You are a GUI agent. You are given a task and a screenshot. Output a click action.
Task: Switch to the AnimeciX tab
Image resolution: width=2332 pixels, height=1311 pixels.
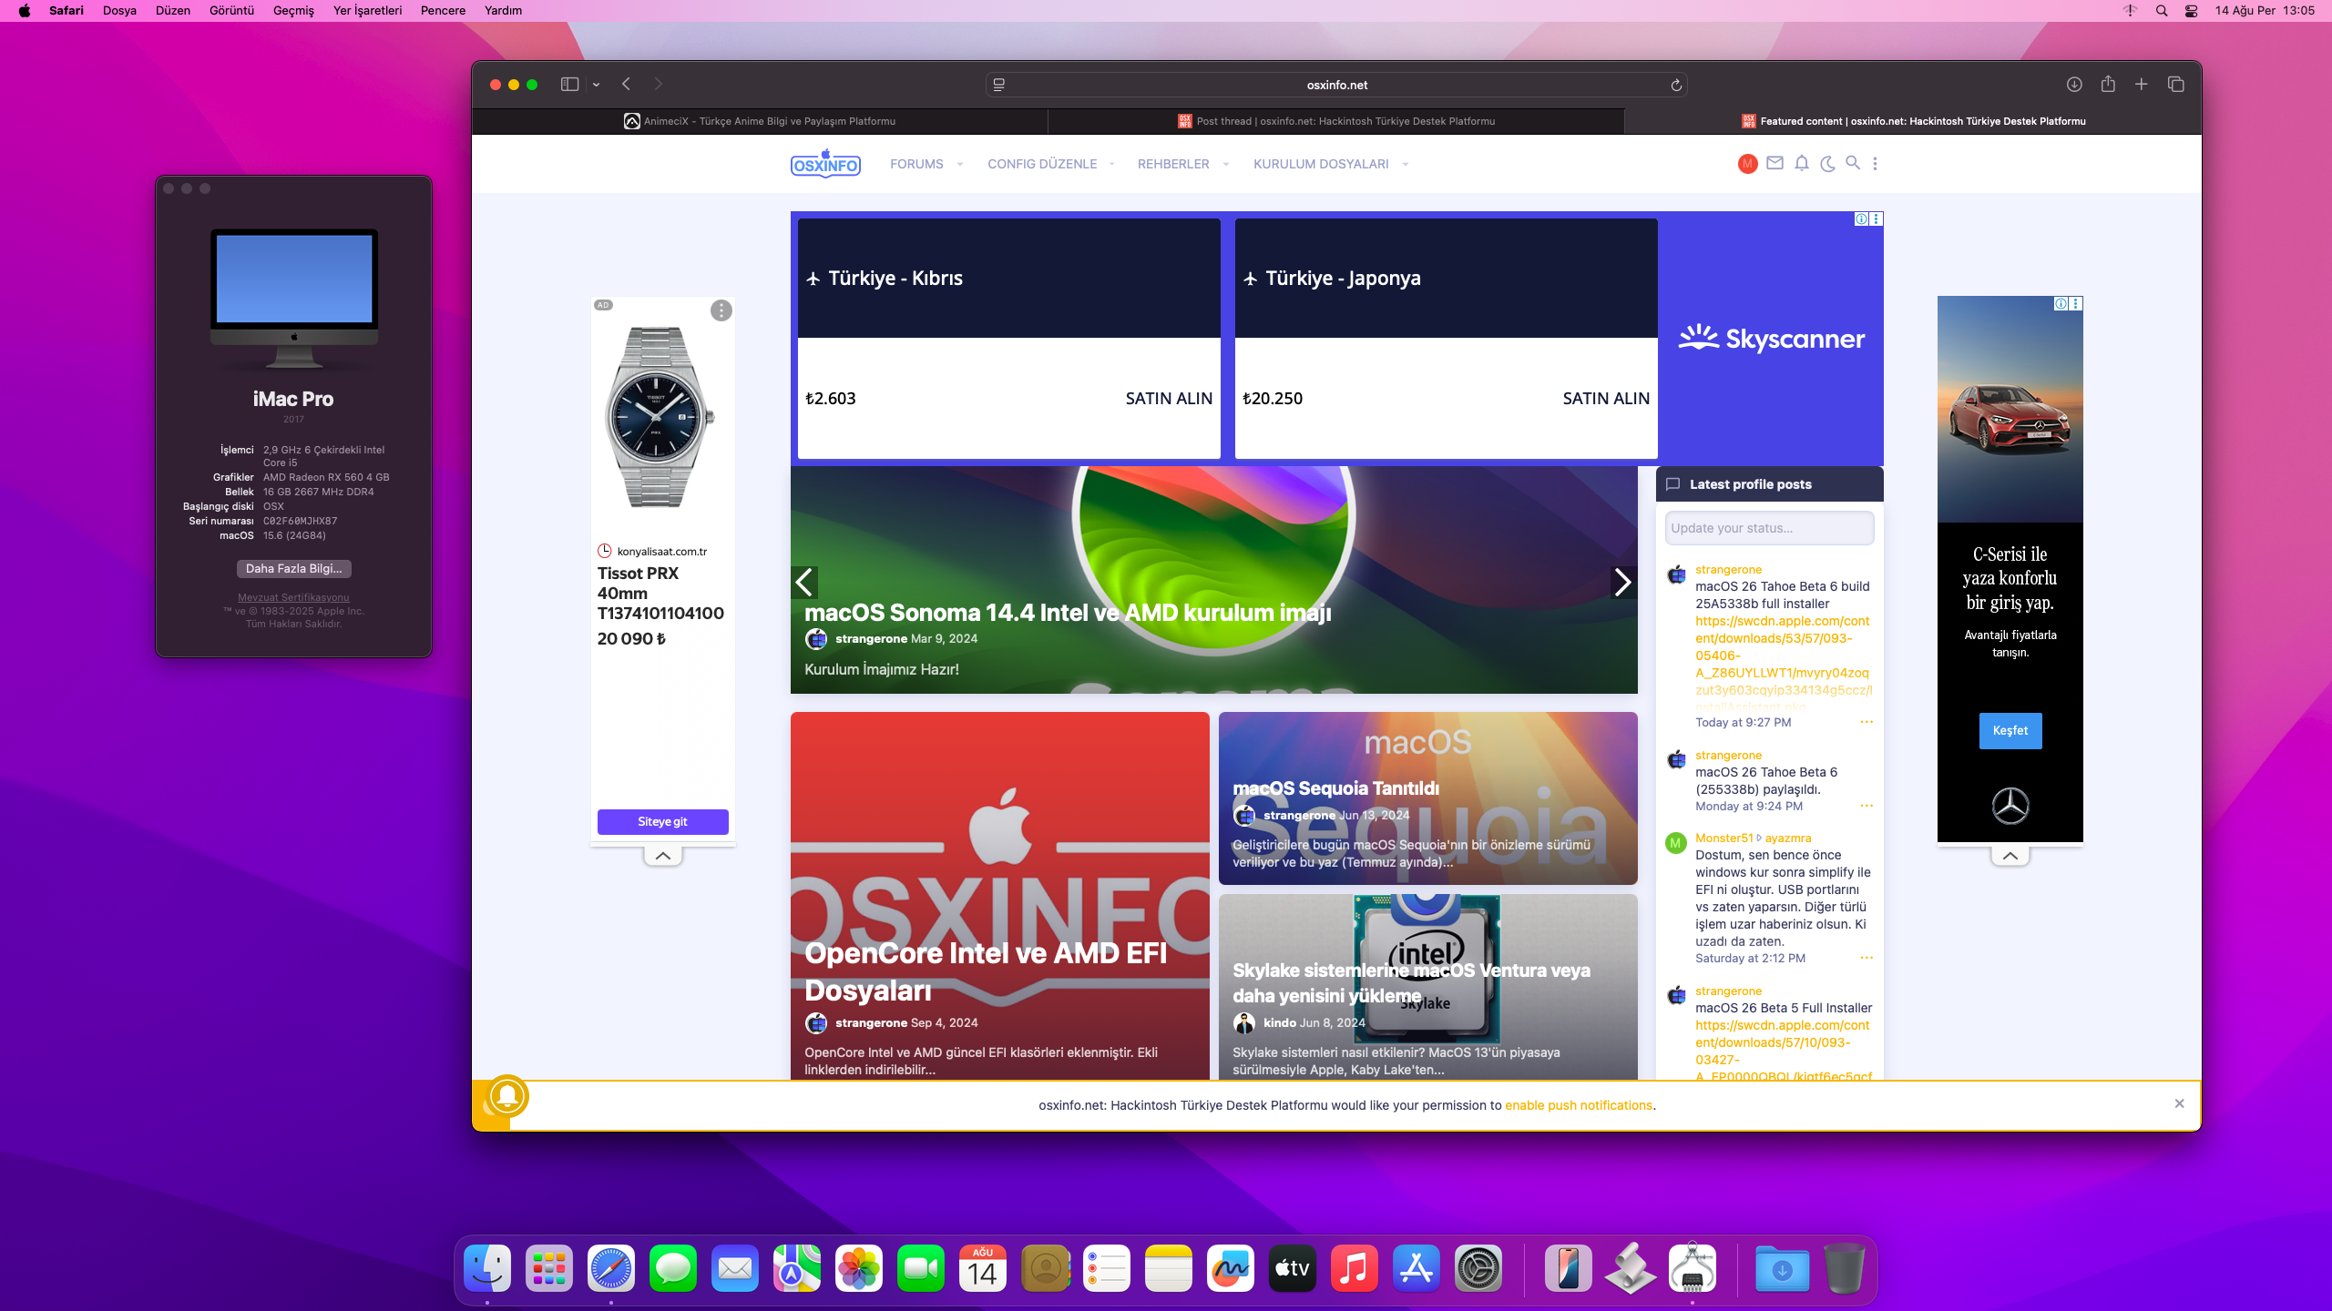[760, 121]
